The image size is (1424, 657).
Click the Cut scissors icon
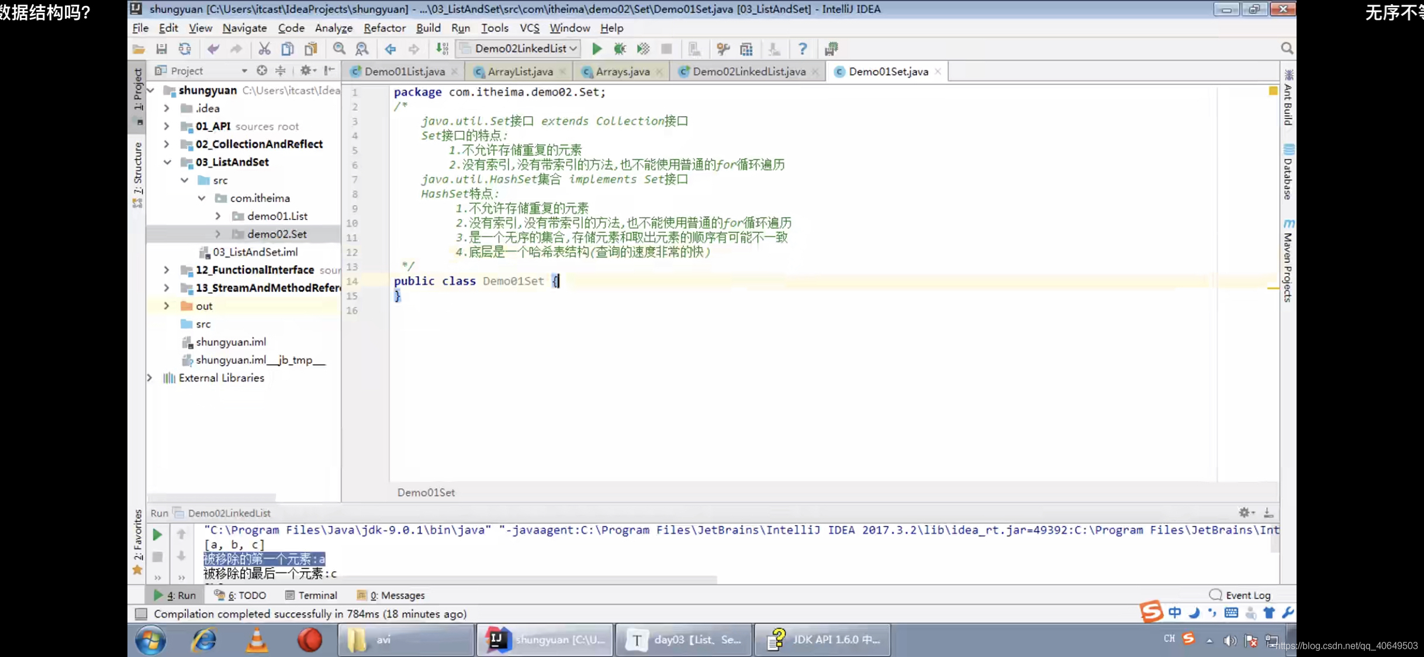(264, 49)
